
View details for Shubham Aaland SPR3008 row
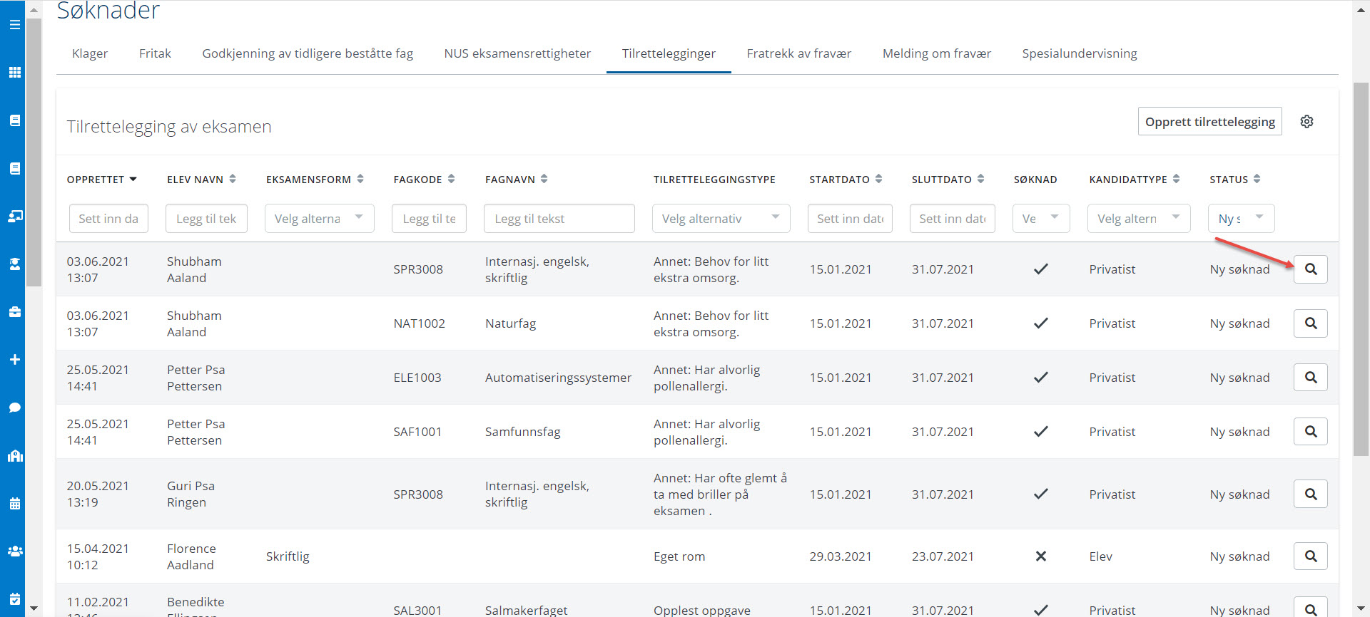coord(1311,269)
